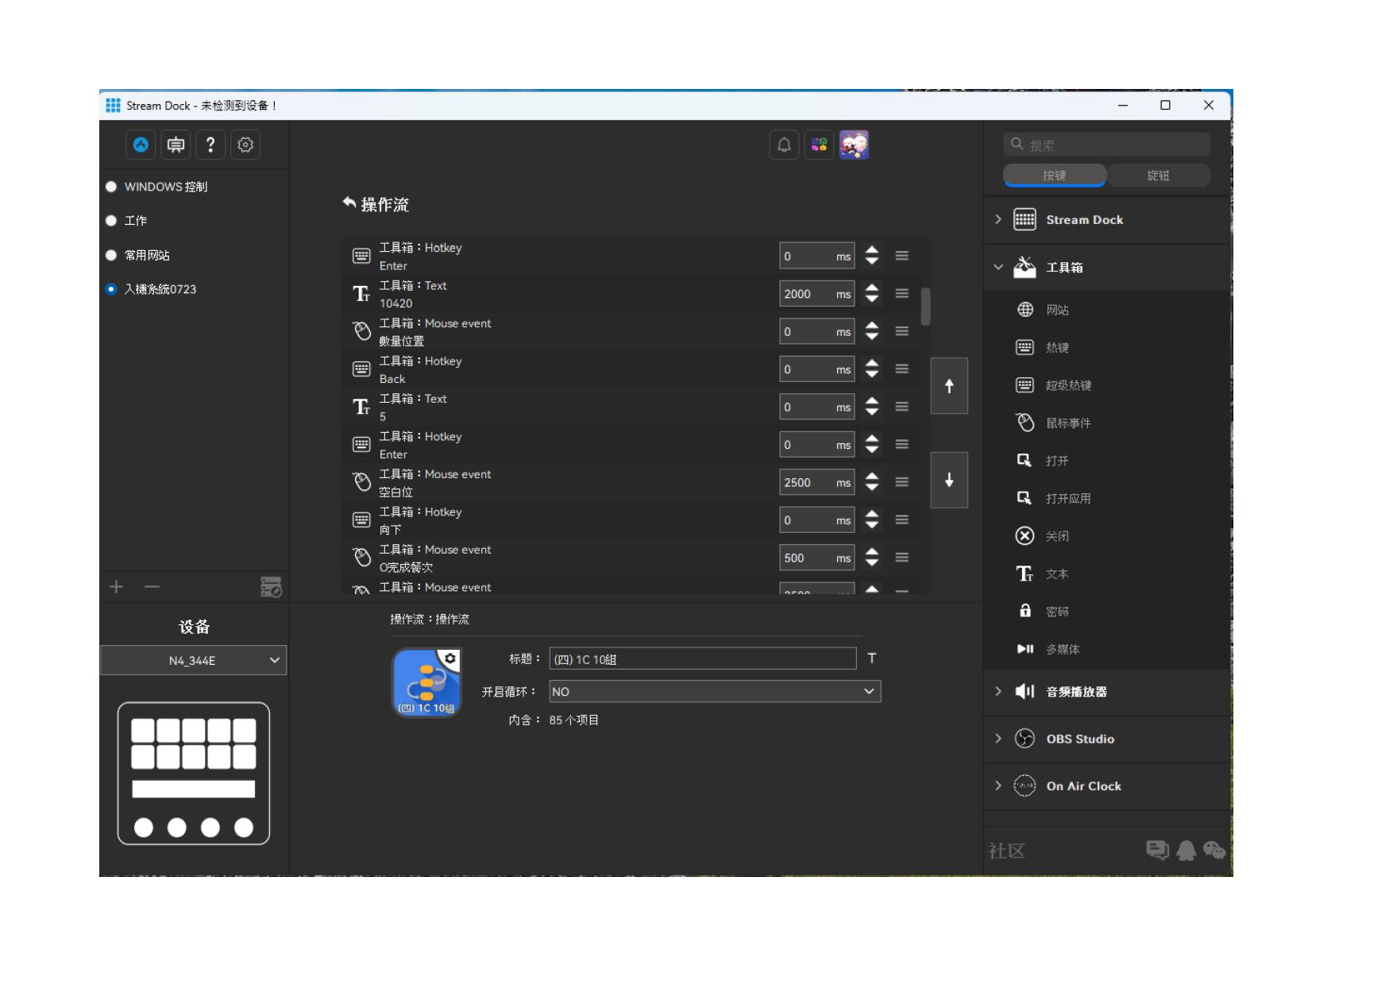This screenshot has height=985, width=1393.
Task: Select the Multimedia play/pause tool icon
Action: coord(1025,649)
